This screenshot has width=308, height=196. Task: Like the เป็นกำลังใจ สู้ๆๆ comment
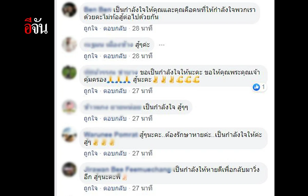(91, 119)
